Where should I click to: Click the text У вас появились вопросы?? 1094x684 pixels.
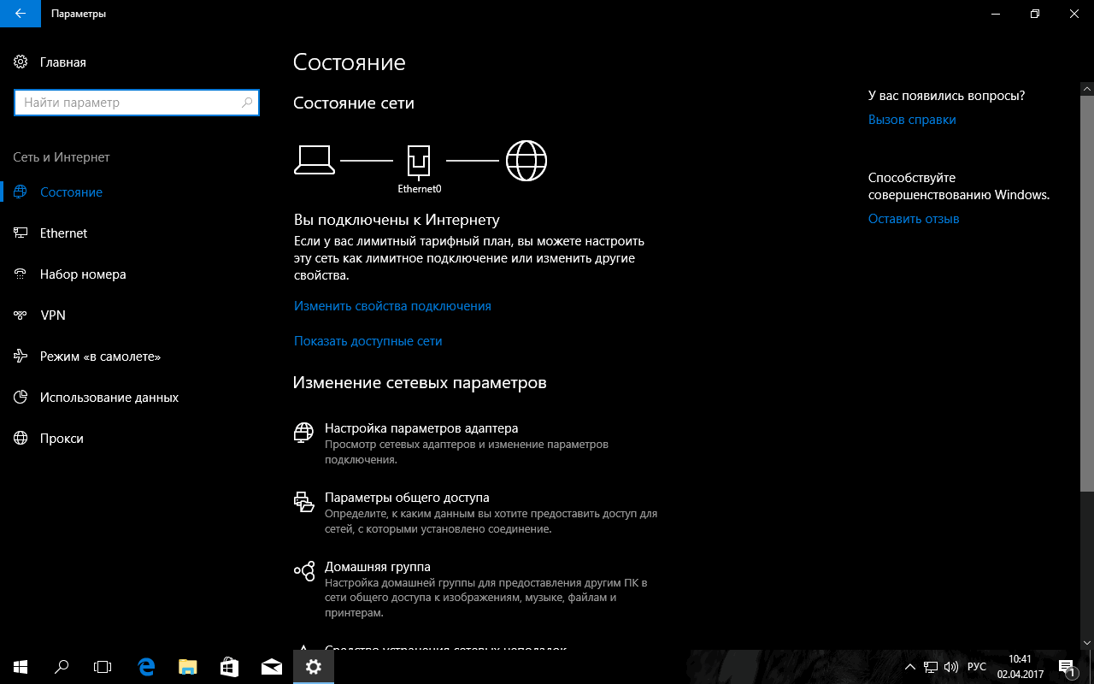[x=946, y=96]
